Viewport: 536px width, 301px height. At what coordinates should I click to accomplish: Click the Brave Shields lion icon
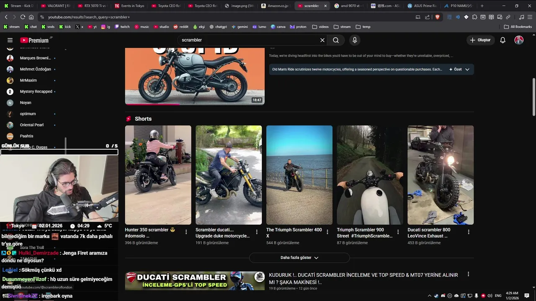pos(437,17)
